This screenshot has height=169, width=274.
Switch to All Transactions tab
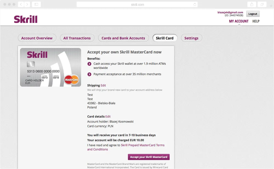click(77, 38)
